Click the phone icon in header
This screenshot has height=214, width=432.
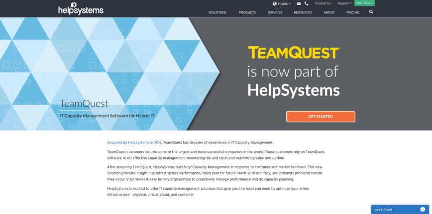click(x=307, y=3)
